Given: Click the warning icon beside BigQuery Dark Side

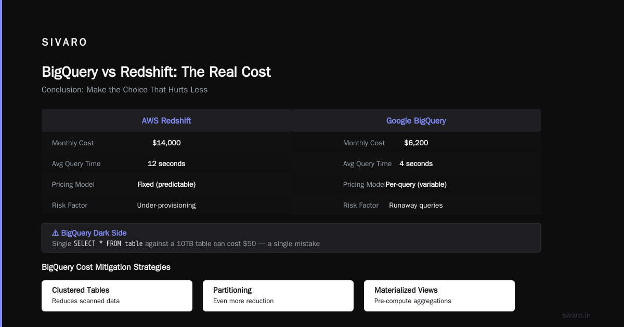Looking at the screenshot, I should click(x=56, y=233).
